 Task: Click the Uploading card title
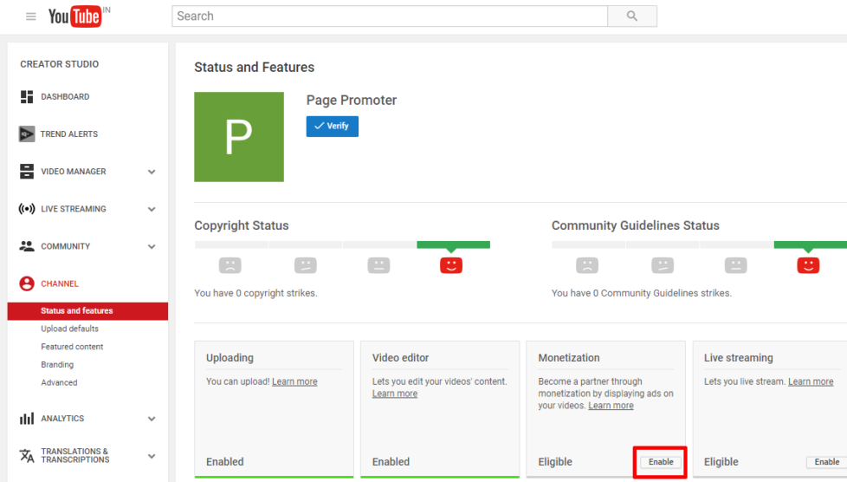[230, 357]
